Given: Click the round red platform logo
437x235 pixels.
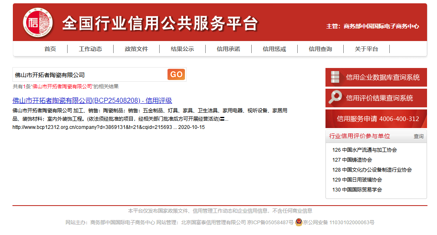Looking at the screenshot, I should pos(38,22).
